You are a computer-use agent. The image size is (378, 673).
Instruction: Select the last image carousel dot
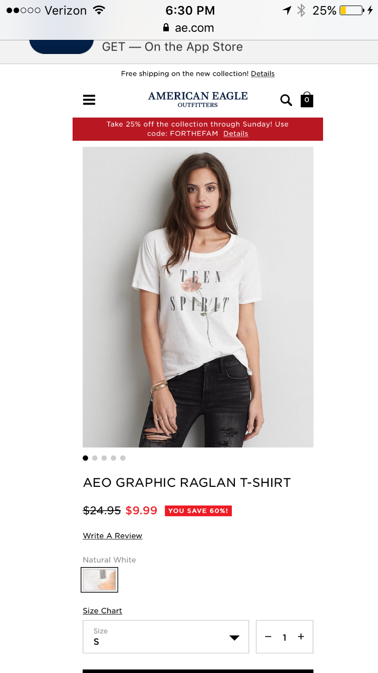click(123, 458)
